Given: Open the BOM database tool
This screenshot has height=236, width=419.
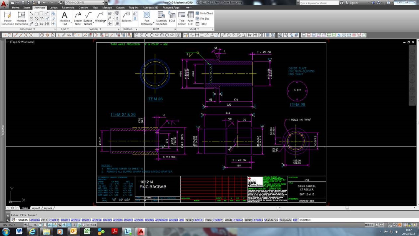Looking at the screenshot, I should [x=172, y=17].
